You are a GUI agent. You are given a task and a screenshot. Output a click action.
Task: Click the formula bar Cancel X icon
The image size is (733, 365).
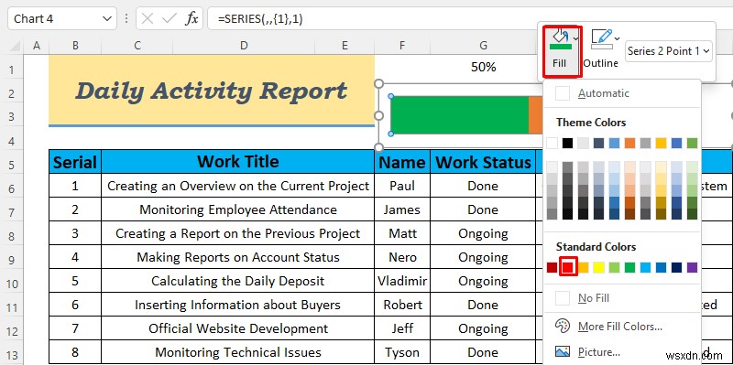(148, 18)
